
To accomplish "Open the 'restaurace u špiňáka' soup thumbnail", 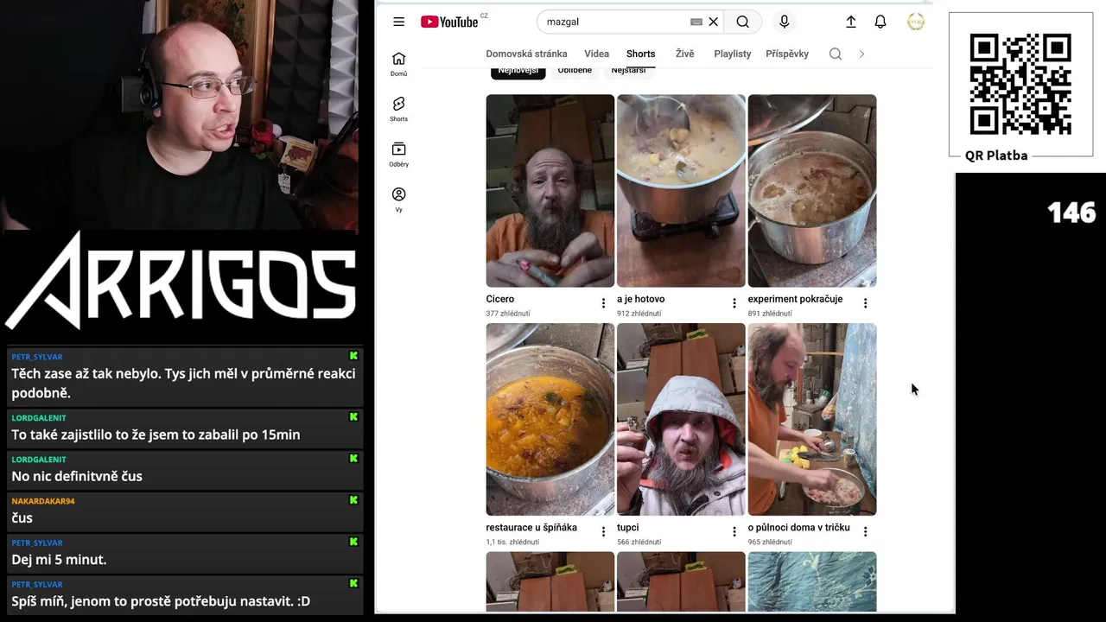I will [x=550, y=420].
